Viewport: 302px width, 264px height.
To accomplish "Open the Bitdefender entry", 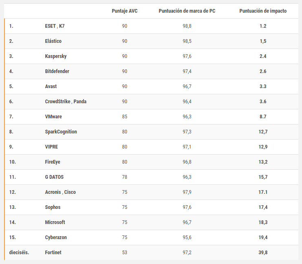I will [57, 71].
